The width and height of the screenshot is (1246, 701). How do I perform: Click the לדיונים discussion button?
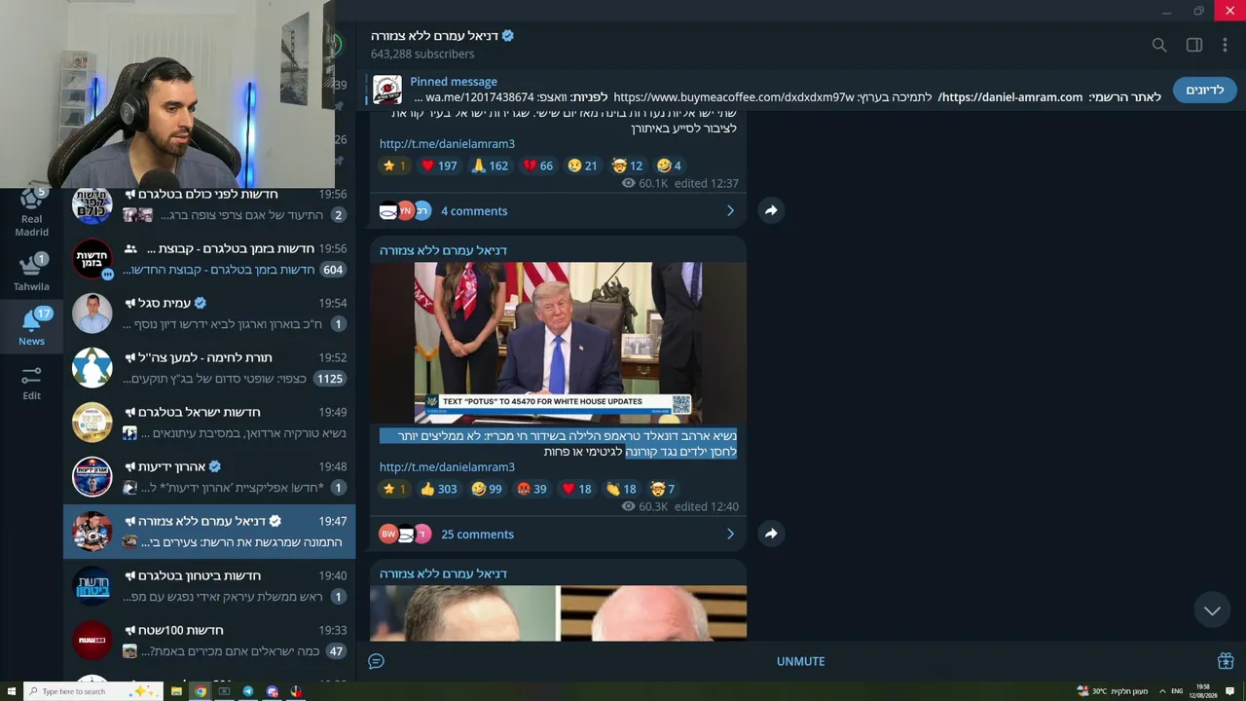[x=1204, y=90]
